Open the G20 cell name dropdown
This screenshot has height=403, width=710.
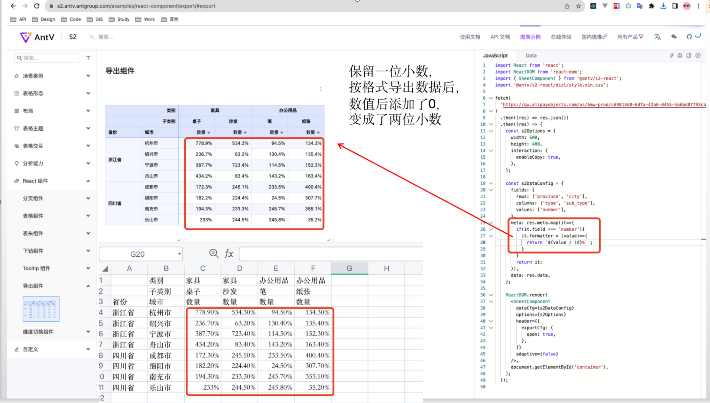tap(179, 254)
